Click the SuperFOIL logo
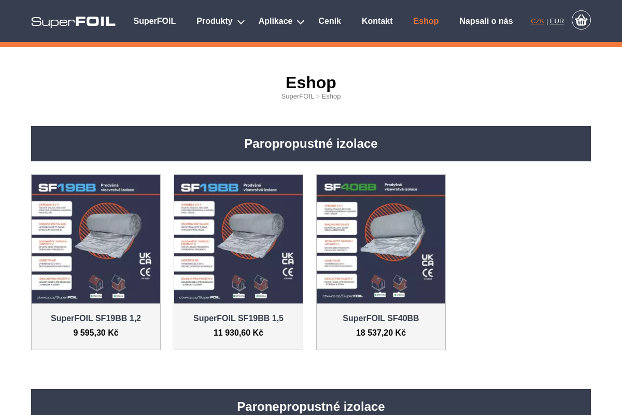Screen dimensions: 622x415 [x=73, y=21]
